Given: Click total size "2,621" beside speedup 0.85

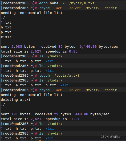Looking at the screenshot, I should coord(36,51).
